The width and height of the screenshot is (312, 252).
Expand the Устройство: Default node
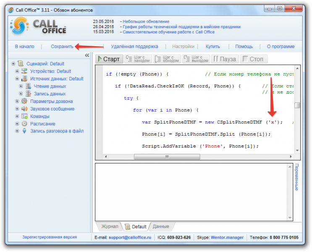tap(17, 71)
